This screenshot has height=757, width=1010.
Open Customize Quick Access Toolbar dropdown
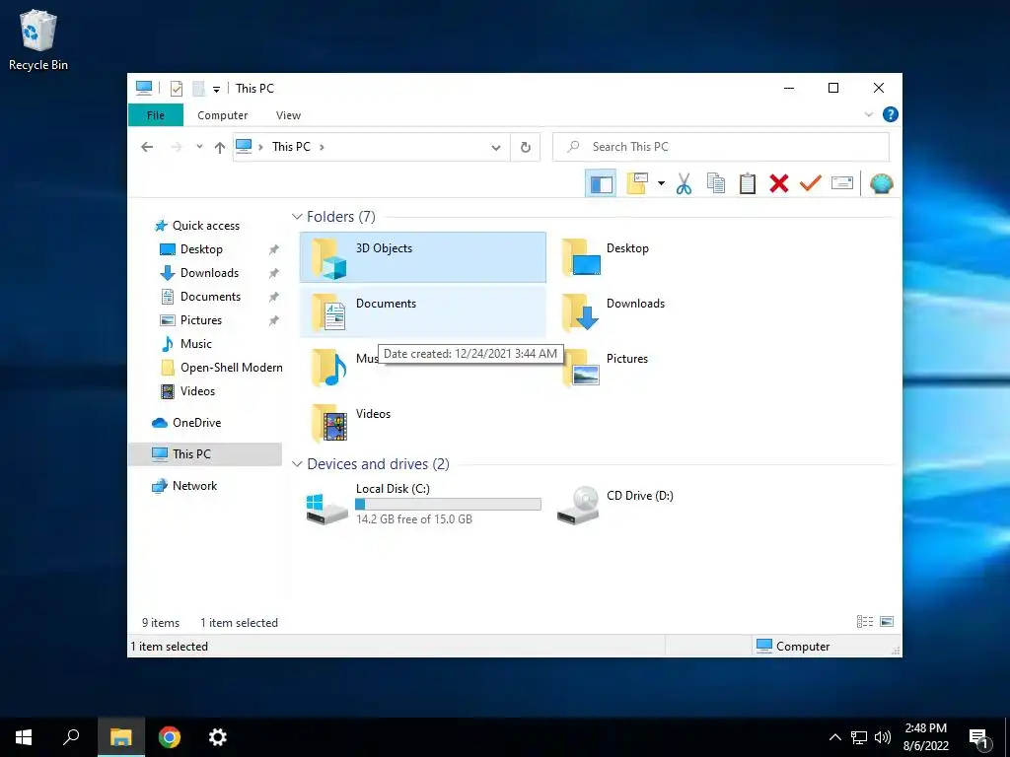pyautogui.click(x=216, y=89)
